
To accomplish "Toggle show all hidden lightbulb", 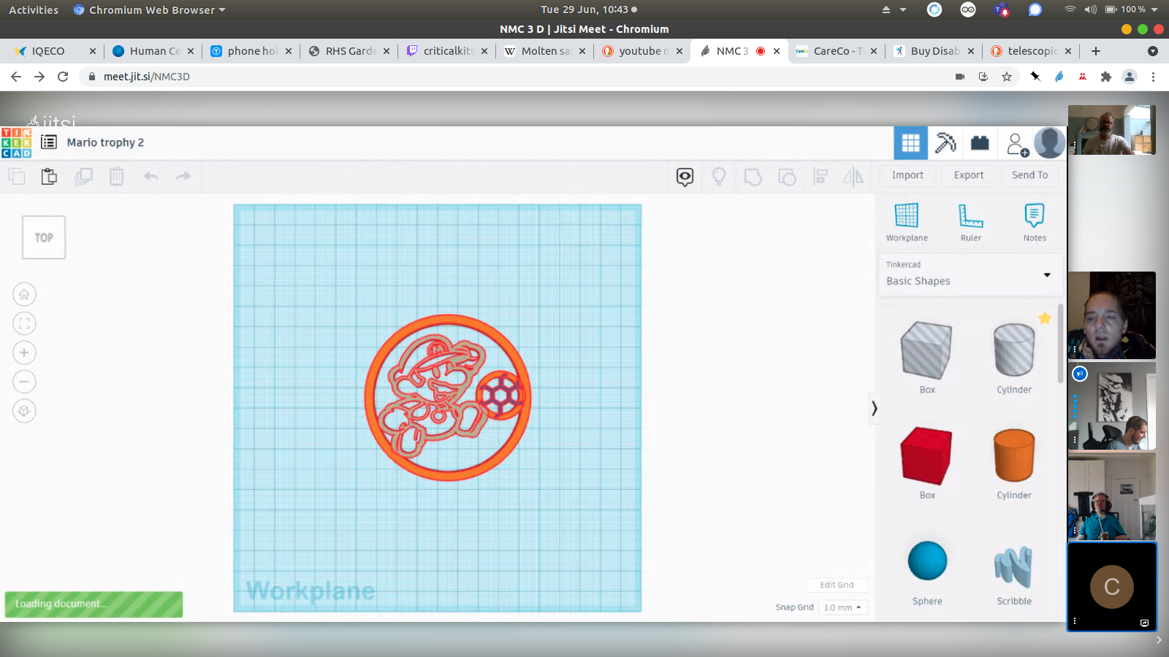I will point(719,177).
